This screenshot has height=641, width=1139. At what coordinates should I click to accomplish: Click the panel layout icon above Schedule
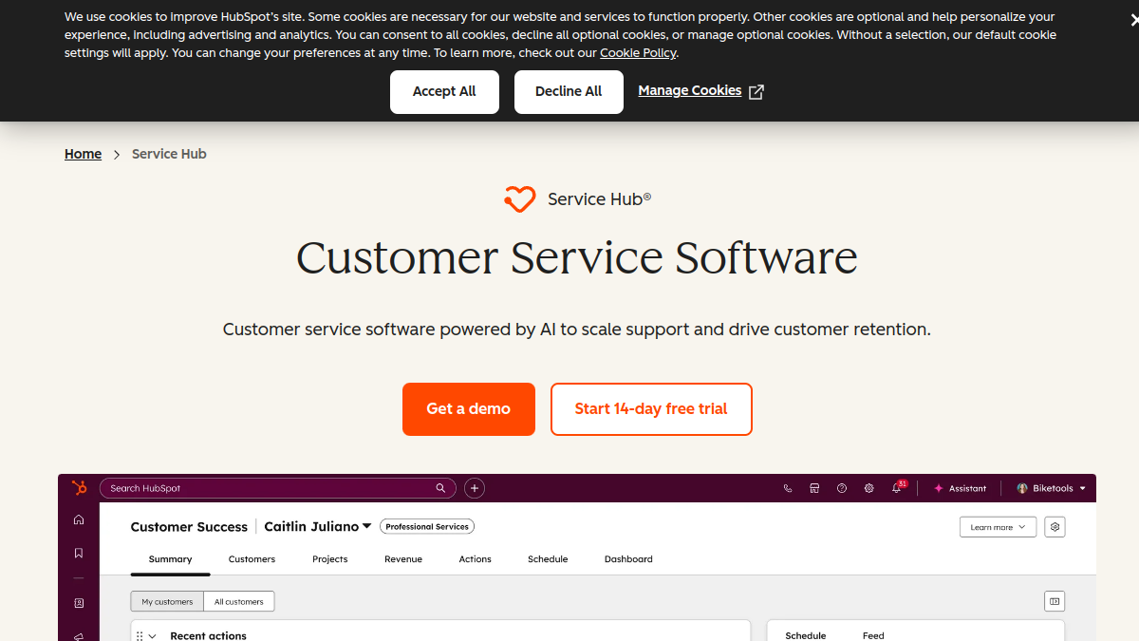pyautogui.click(x=1055, y=601)
